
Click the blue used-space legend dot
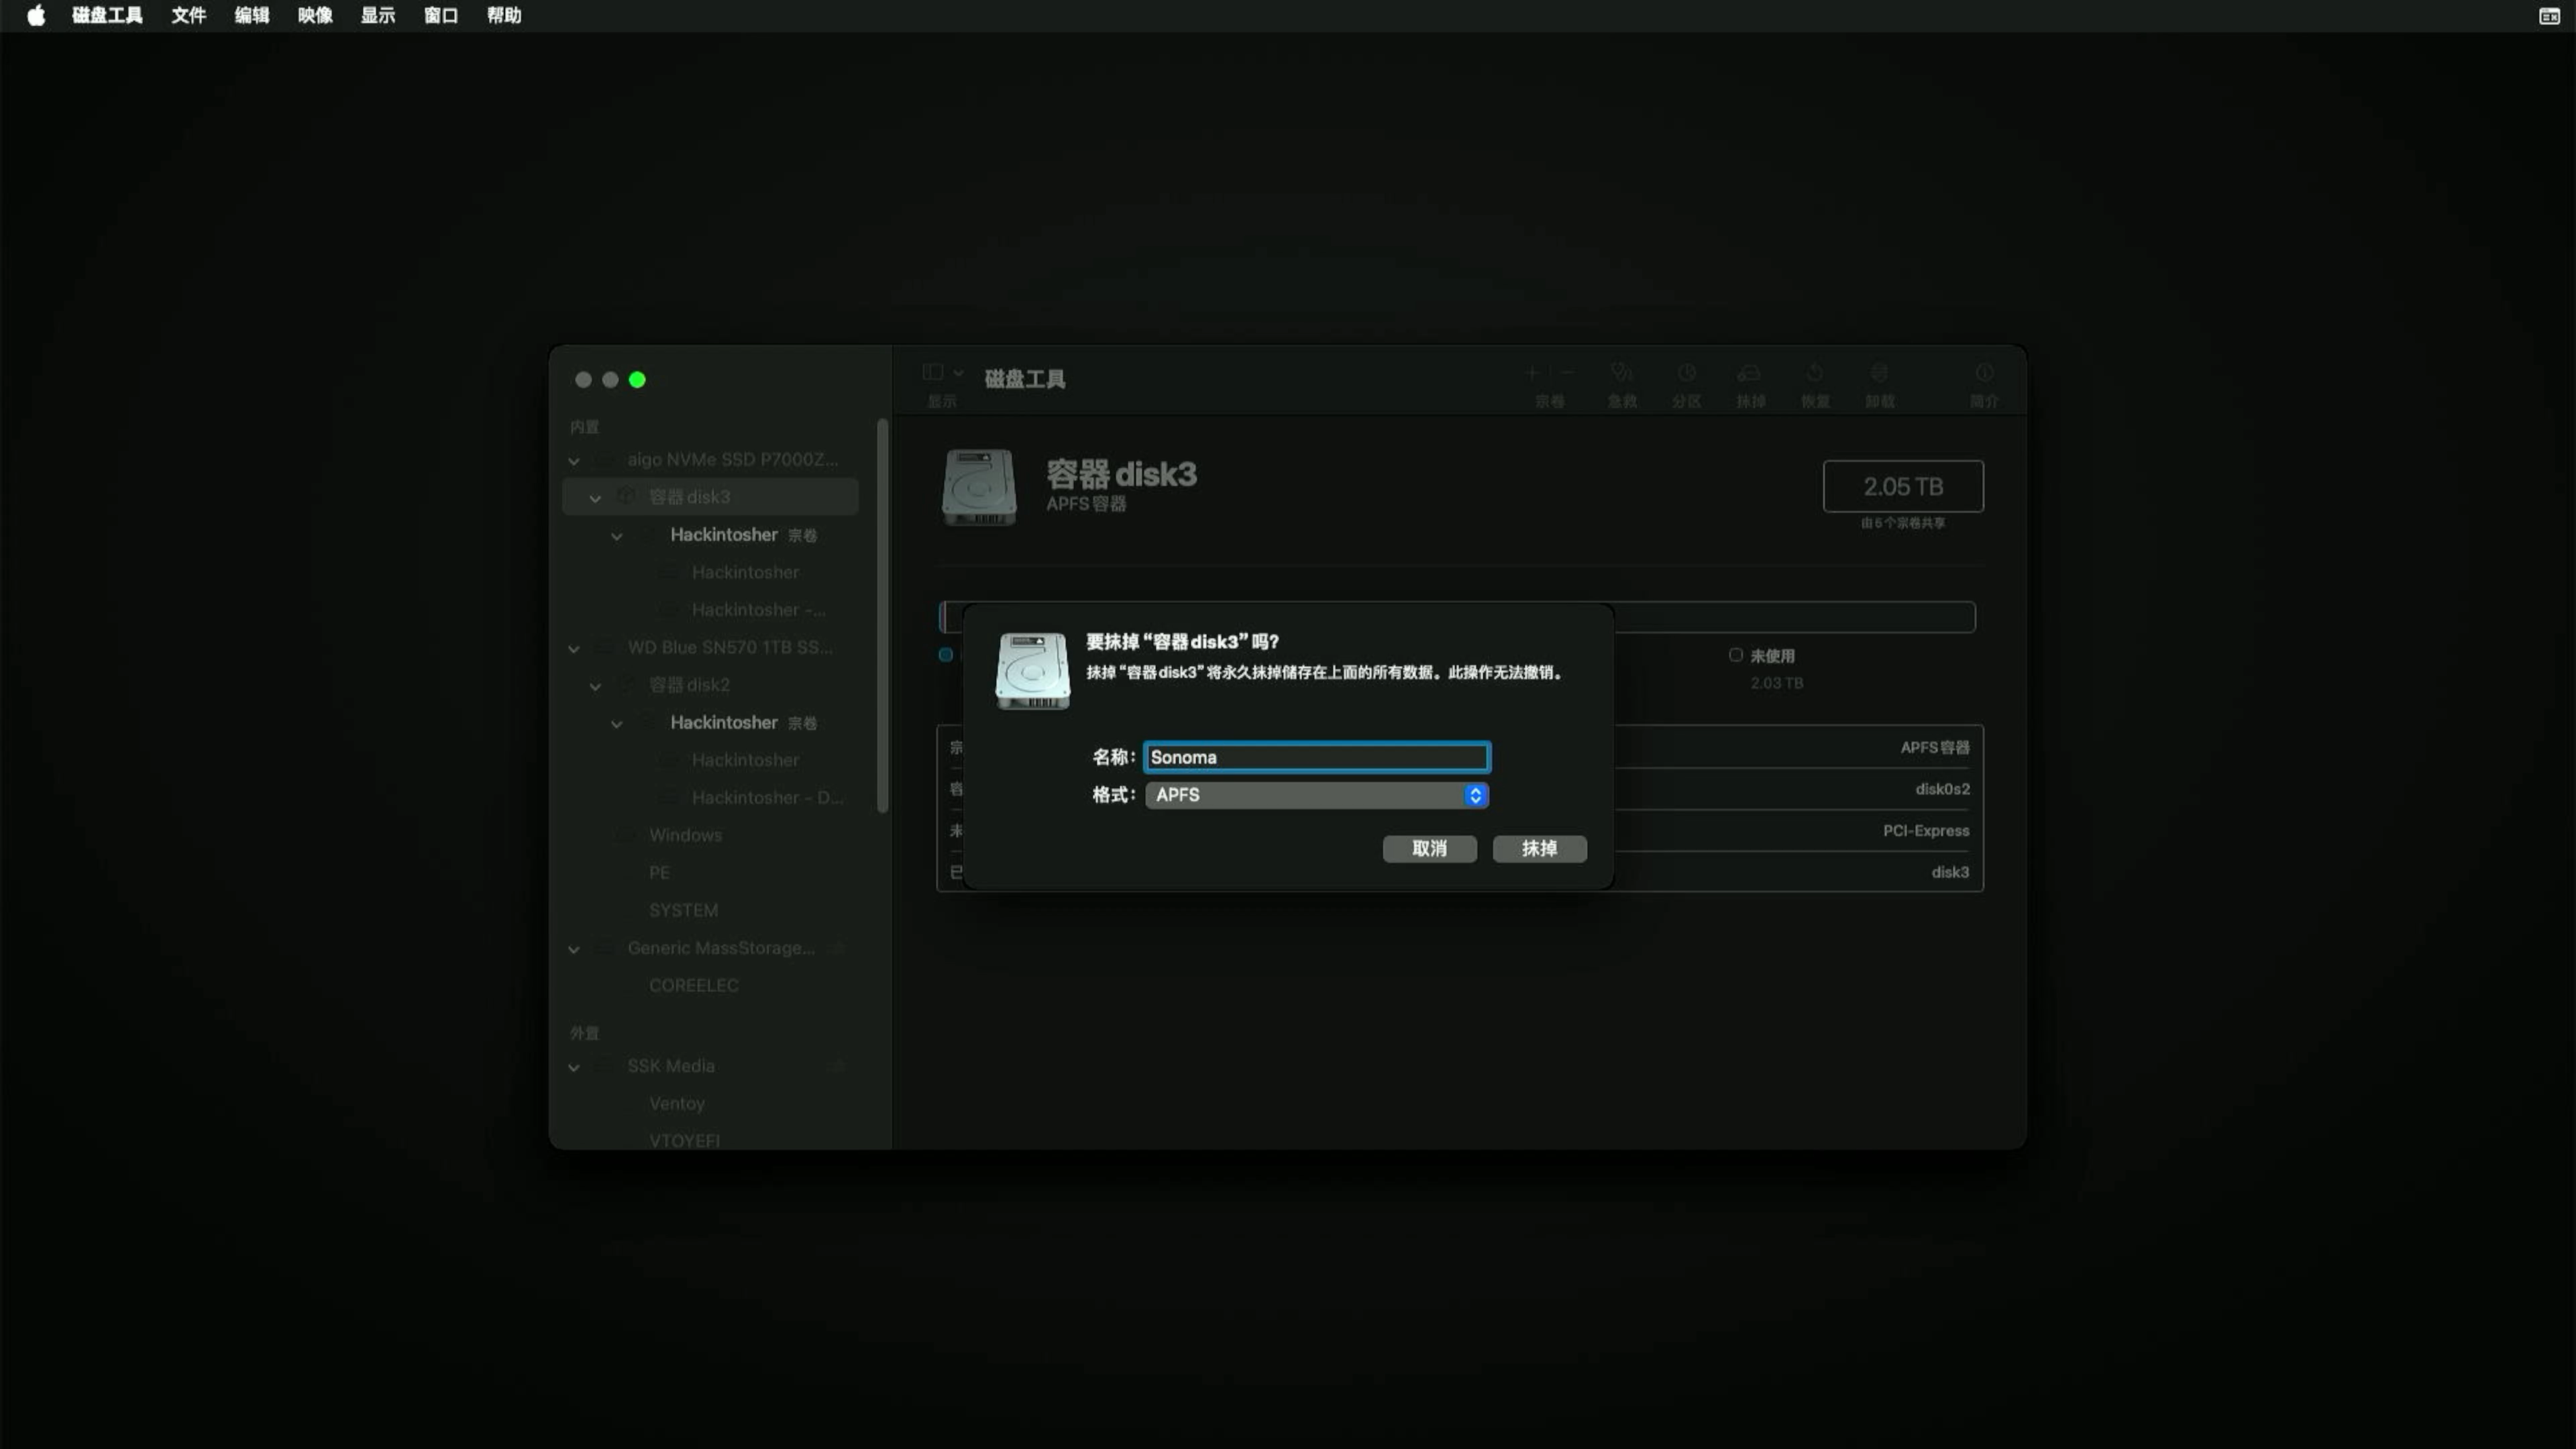[945, 655]
